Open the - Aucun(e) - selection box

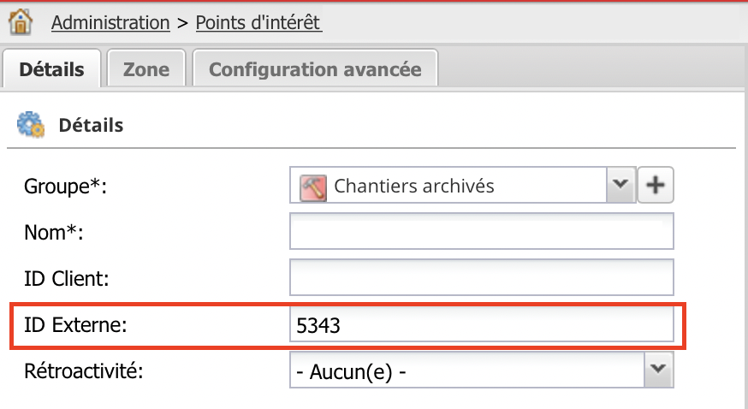[466, 373]
